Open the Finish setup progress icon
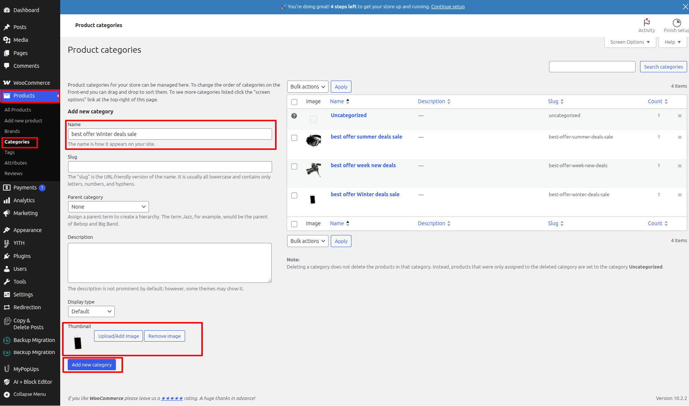 [677, 23]
